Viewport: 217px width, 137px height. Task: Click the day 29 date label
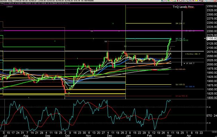tap(144, 133)
